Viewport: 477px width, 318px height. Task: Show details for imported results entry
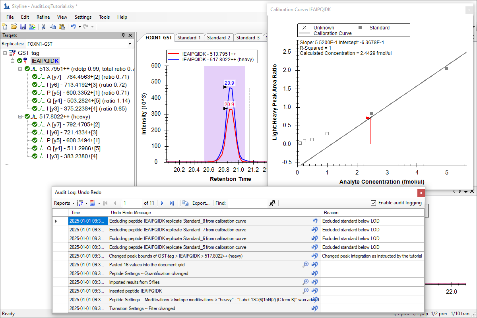(x=305, y=282)
